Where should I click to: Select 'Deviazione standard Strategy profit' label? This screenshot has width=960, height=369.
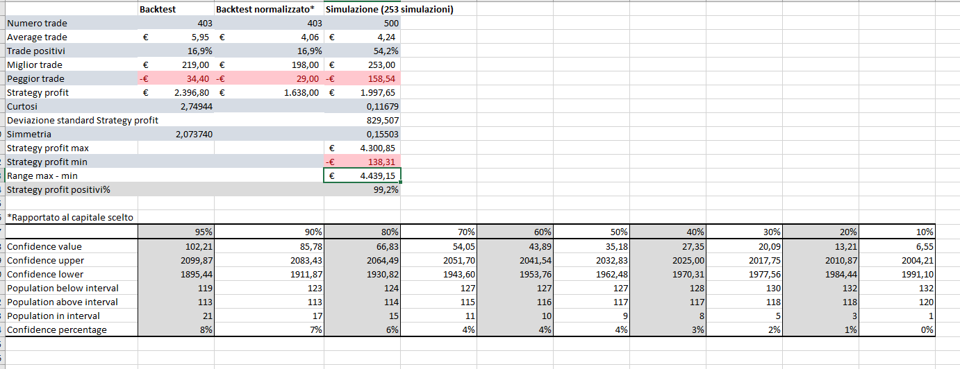(x=83, y=121)
